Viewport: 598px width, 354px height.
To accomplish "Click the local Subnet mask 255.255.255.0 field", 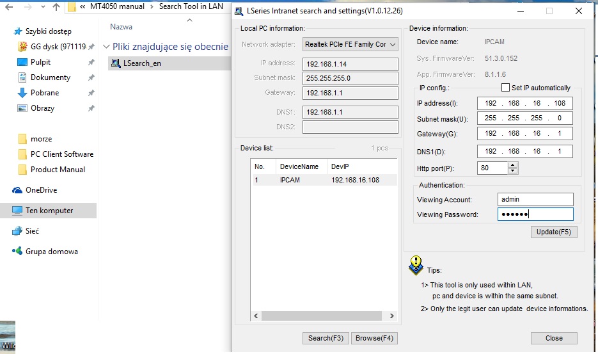I will point(350,78).
